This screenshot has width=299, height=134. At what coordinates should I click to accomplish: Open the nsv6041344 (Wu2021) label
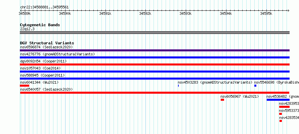[39, 82]
